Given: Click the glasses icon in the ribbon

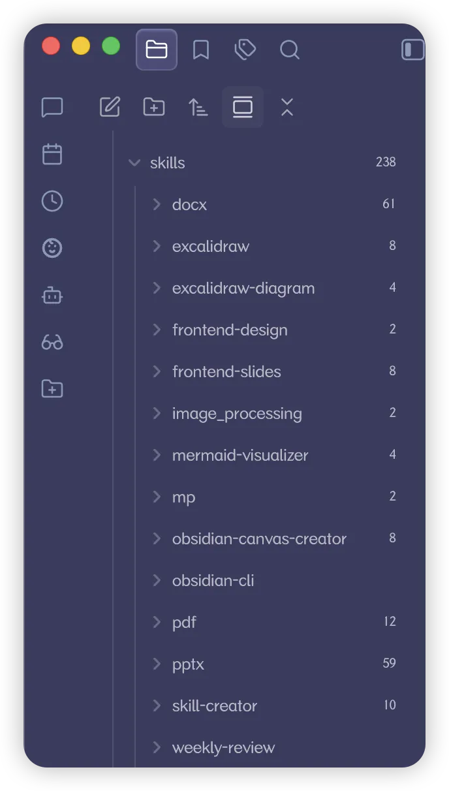Looking at the screenshot, I should [52, 342].
